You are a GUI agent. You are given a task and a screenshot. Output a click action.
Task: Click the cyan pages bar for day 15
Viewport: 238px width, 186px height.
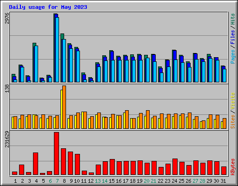113,71
